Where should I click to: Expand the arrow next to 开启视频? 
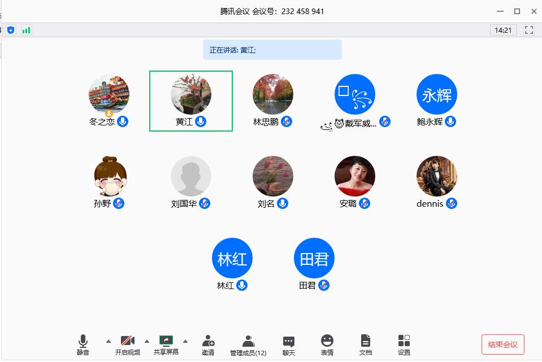pyautogui.click(x=147, y=341)
